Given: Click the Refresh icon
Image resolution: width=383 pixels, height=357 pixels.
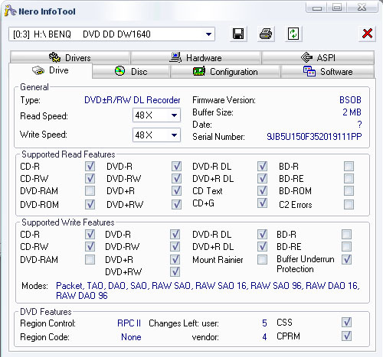Looking at the screenshot, I should pos(293,34).
